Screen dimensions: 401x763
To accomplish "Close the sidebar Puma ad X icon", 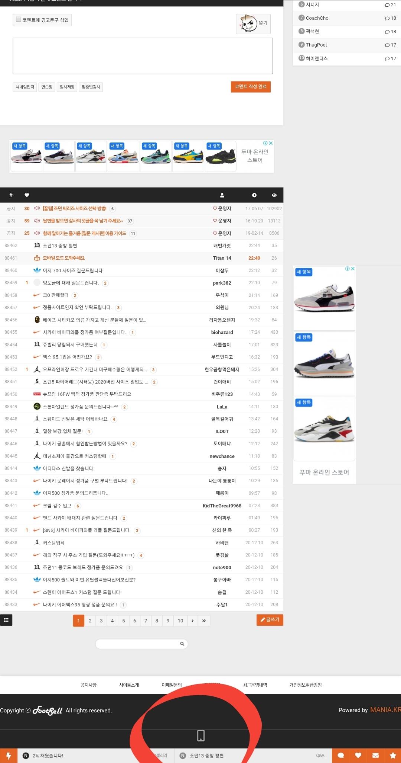I will click(353, 269).
